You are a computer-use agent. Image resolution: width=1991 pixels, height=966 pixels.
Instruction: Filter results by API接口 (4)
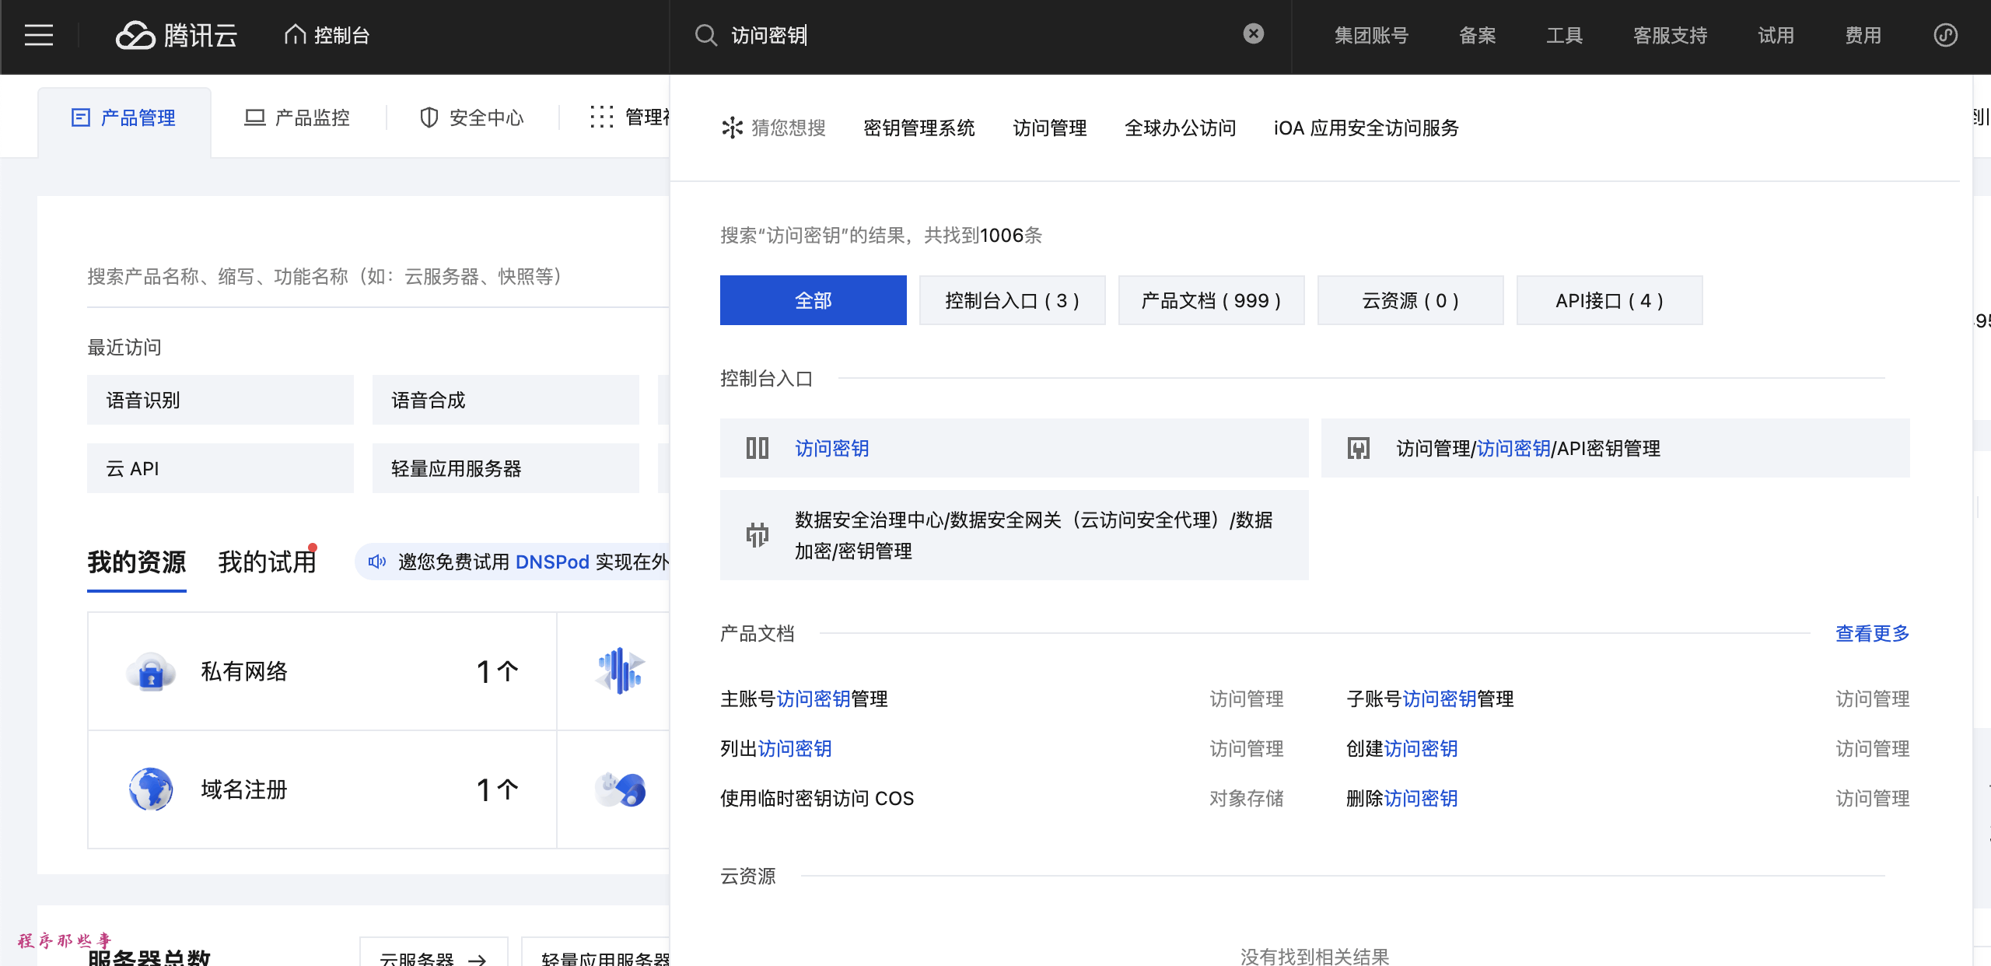pos(1609,300)
